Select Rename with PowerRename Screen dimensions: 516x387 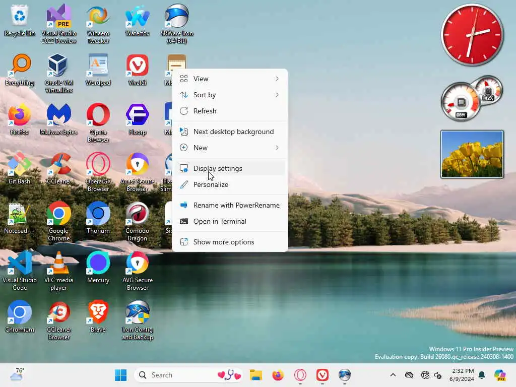point(230,206)
